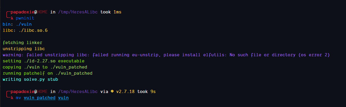This screenshot has height=107, width=346.
Task: Click the 'fetching linker' output line
Action: 22,43
